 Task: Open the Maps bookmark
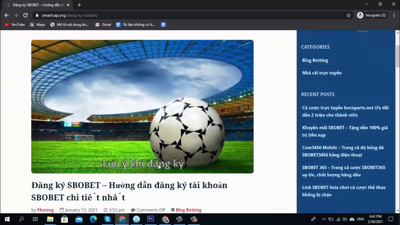(37, 24)
